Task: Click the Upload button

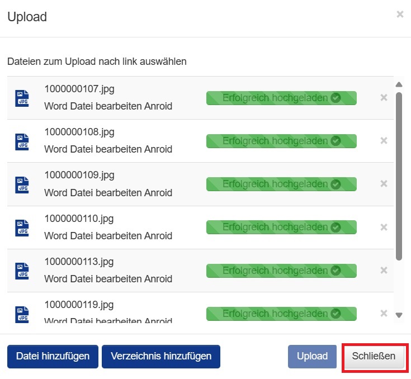Action: click(x=312, y=357)
